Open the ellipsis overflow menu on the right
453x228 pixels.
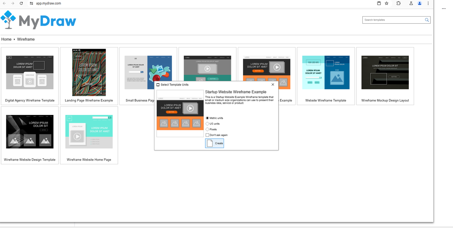444,8
